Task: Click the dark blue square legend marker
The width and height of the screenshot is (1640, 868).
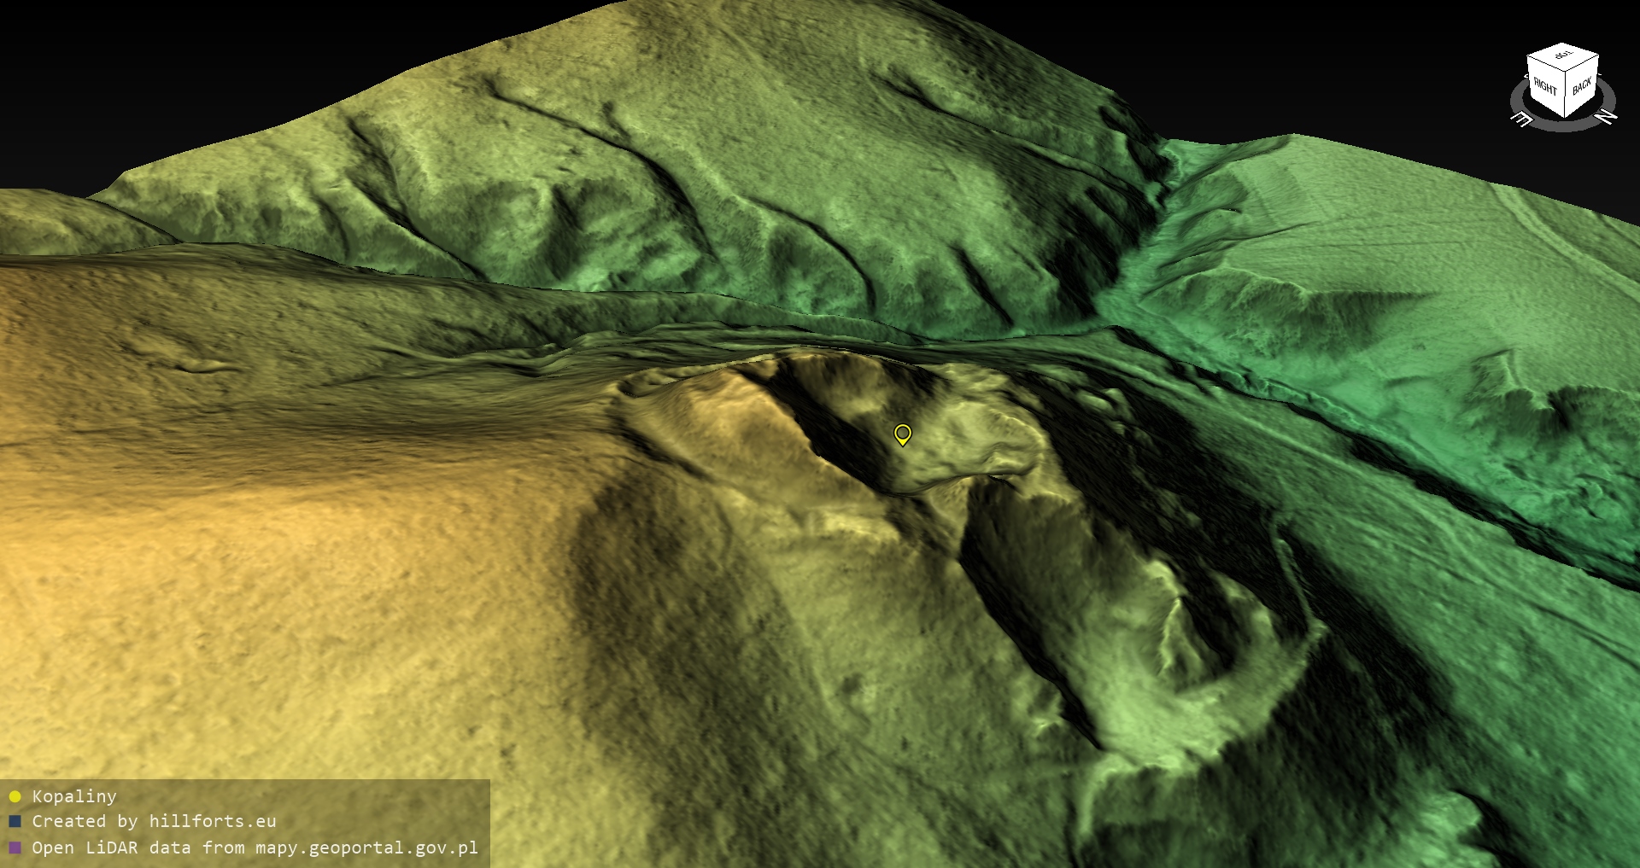Action: pyautogui.click(x=15, y=822)
